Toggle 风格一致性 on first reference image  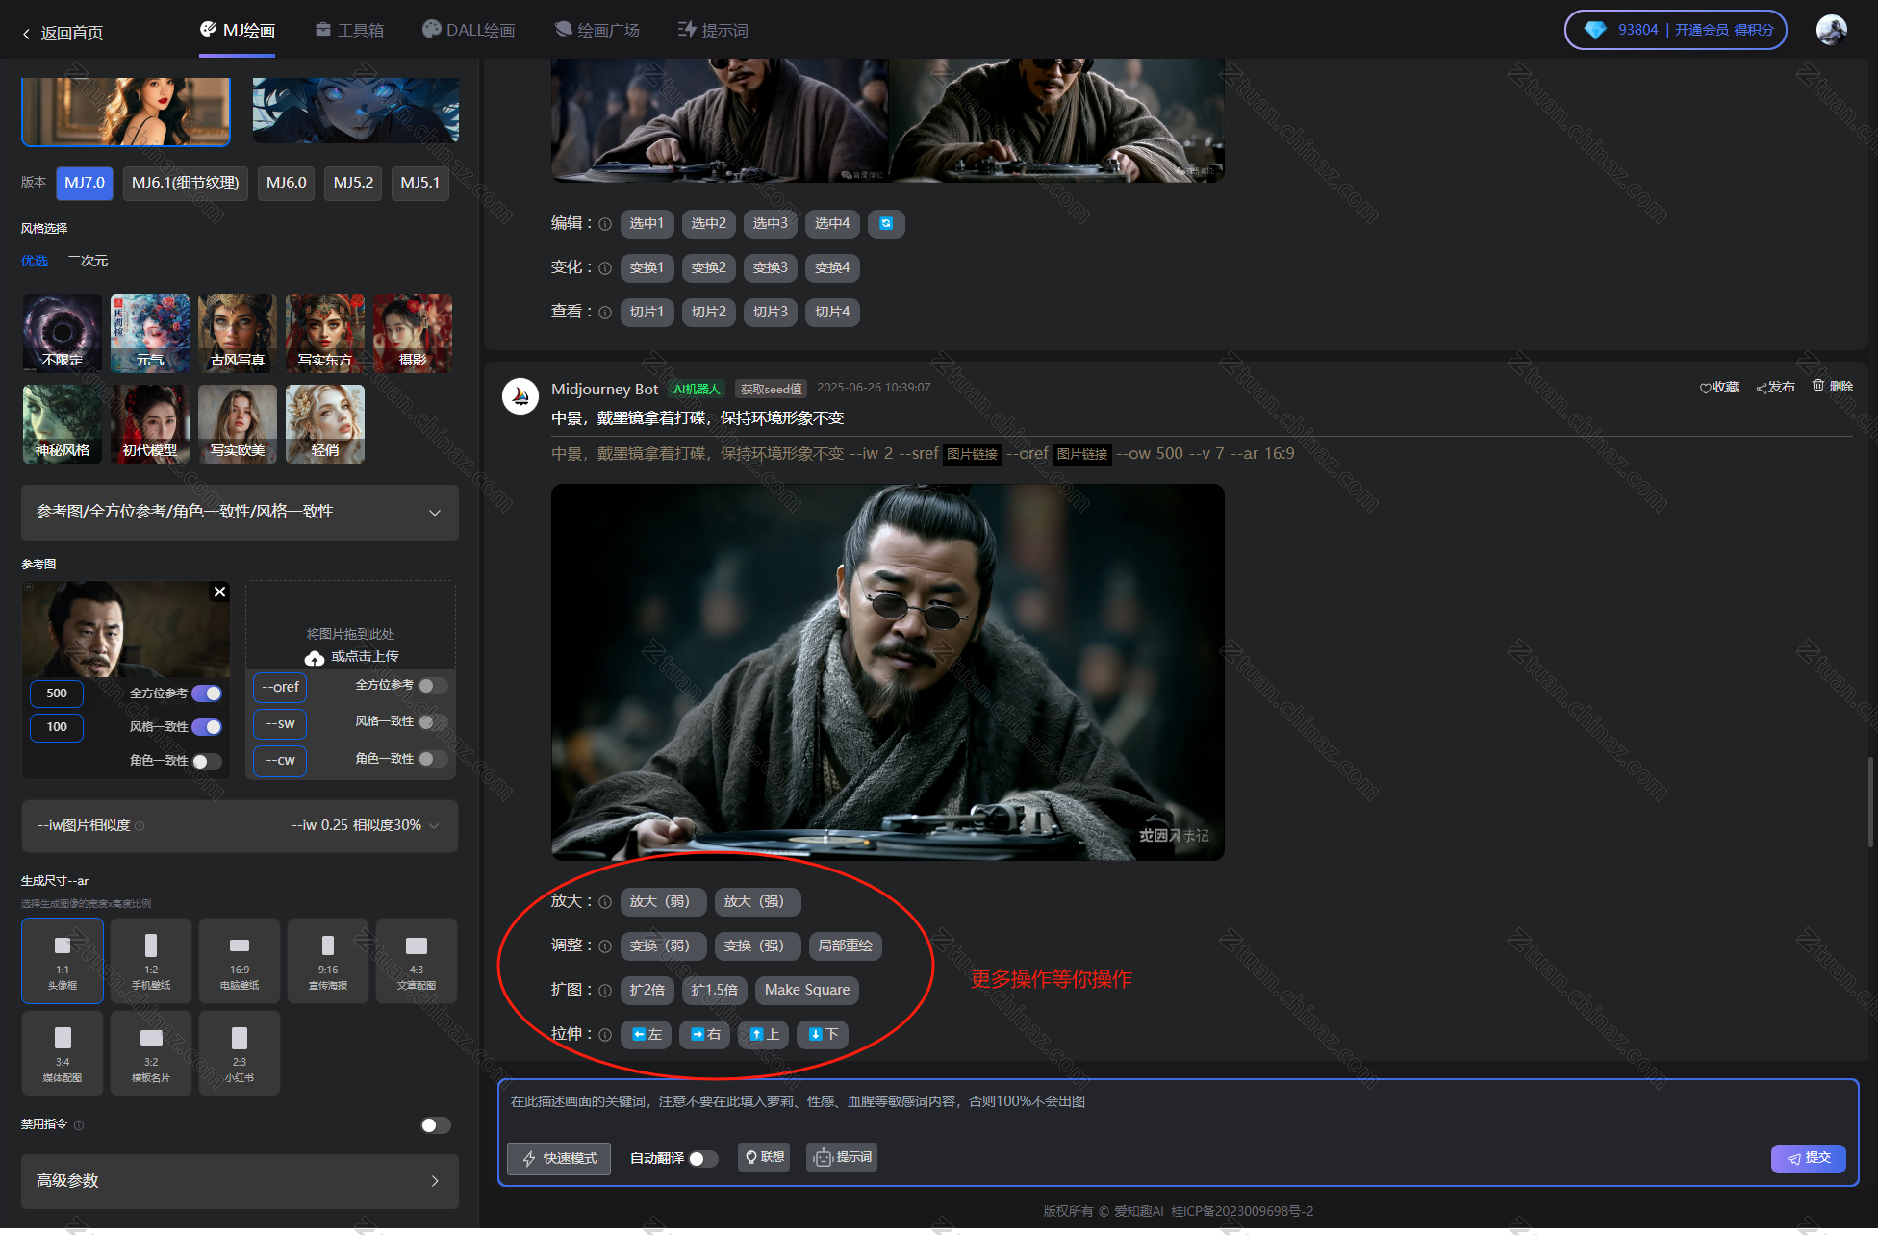[207, 727]
